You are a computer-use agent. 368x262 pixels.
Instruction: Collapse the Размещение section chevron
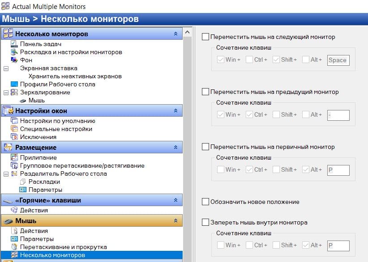175,147
